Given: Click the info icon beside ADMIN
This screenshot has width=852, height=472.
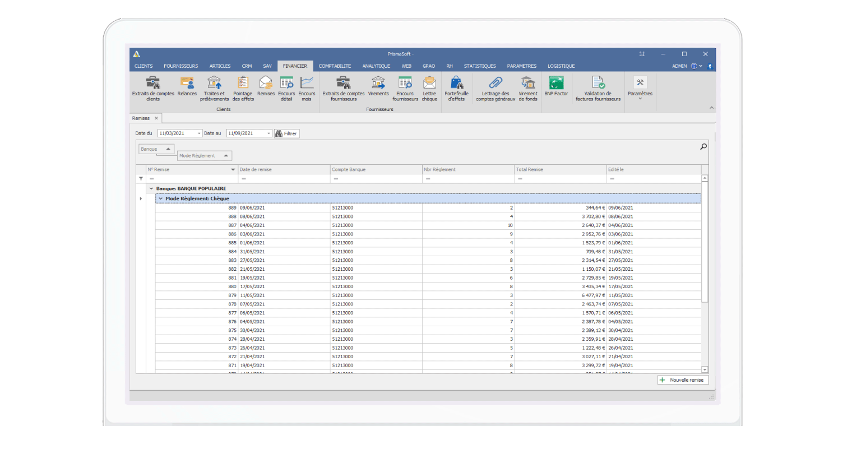Looking at the screenshot, I should click(x=694, y=66).
